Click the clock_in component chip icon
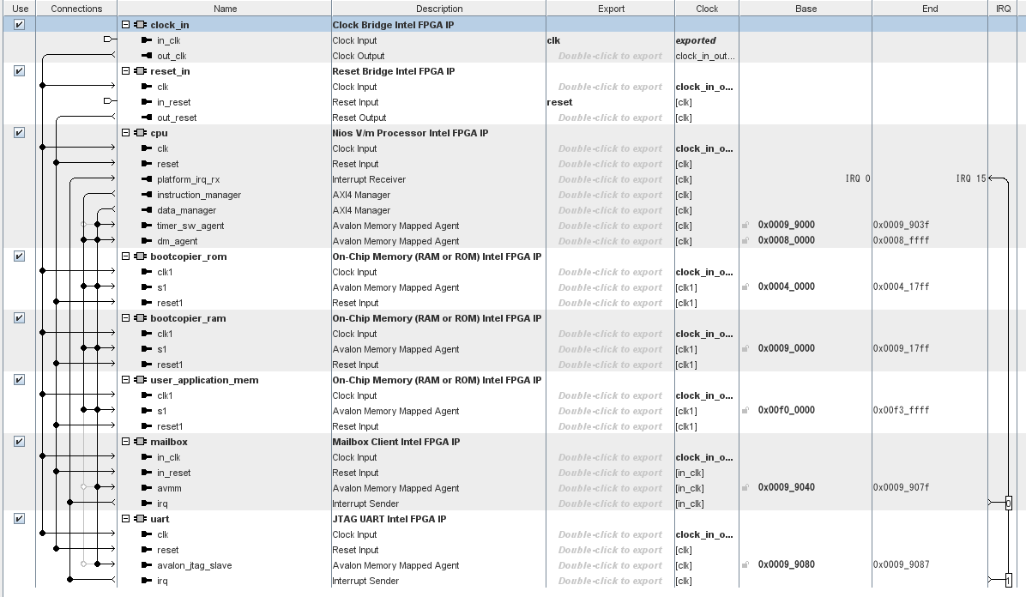Viewport: 1026px width, 597px height. click(x=140, y=25)
